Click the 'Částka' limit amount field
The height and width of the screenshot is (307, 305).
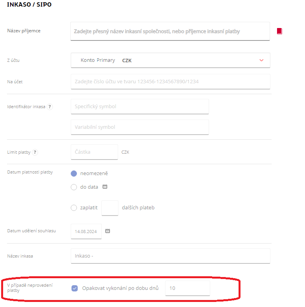pos(94,152)
